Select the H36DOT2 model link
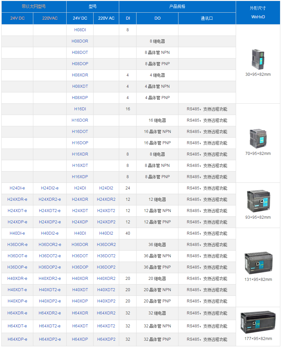 click(x=106, y=256)
